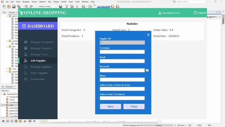Image resolution: width=225 pixels, height=127 pixels.
Task: Expand the icons package node
Action: click(7, 69)
